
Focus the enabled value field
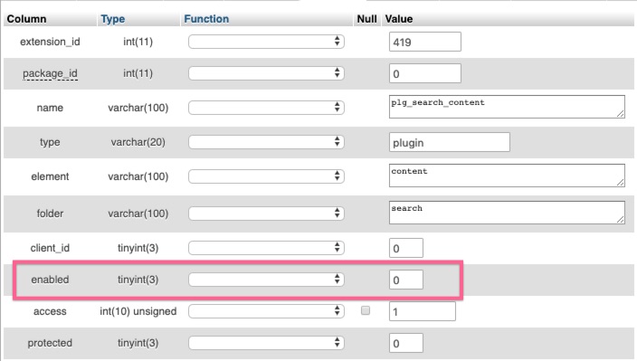point(406,280)
